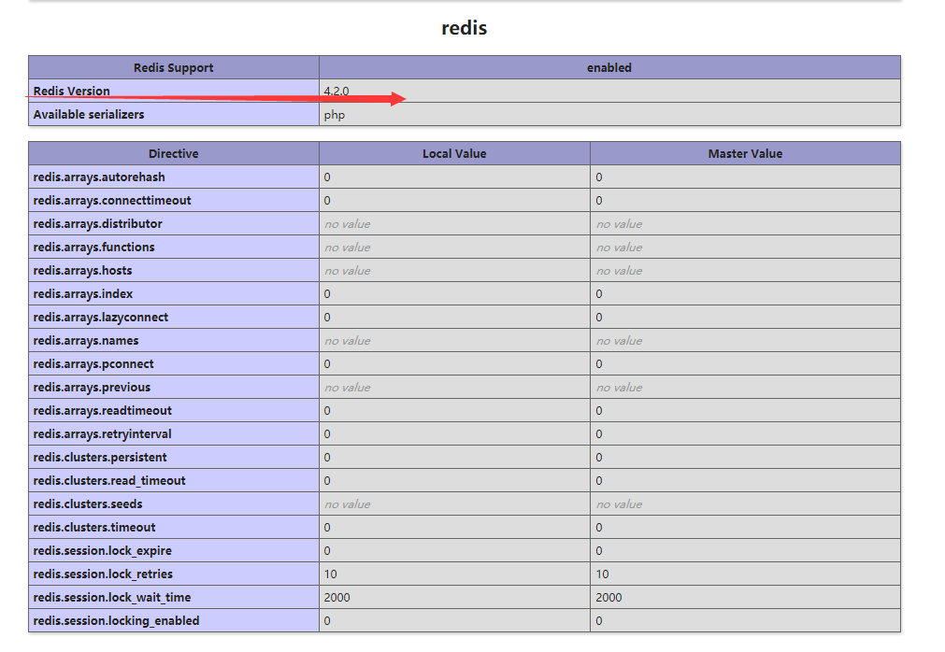Click local value of redis.arrays.index

pyautogui.click(x=327, y=294)
